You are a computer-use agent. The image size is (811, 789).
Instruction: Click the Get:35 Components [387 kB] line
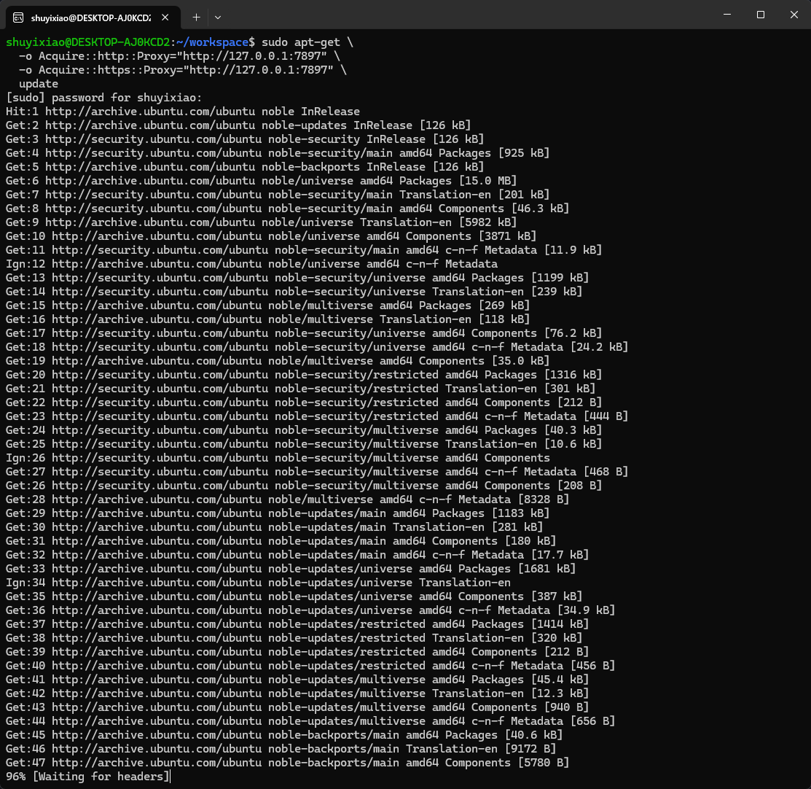click(294, 596)
